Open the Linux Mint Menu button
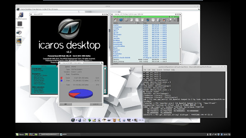Viewport: 246px width, 138px height. [20, 135]
